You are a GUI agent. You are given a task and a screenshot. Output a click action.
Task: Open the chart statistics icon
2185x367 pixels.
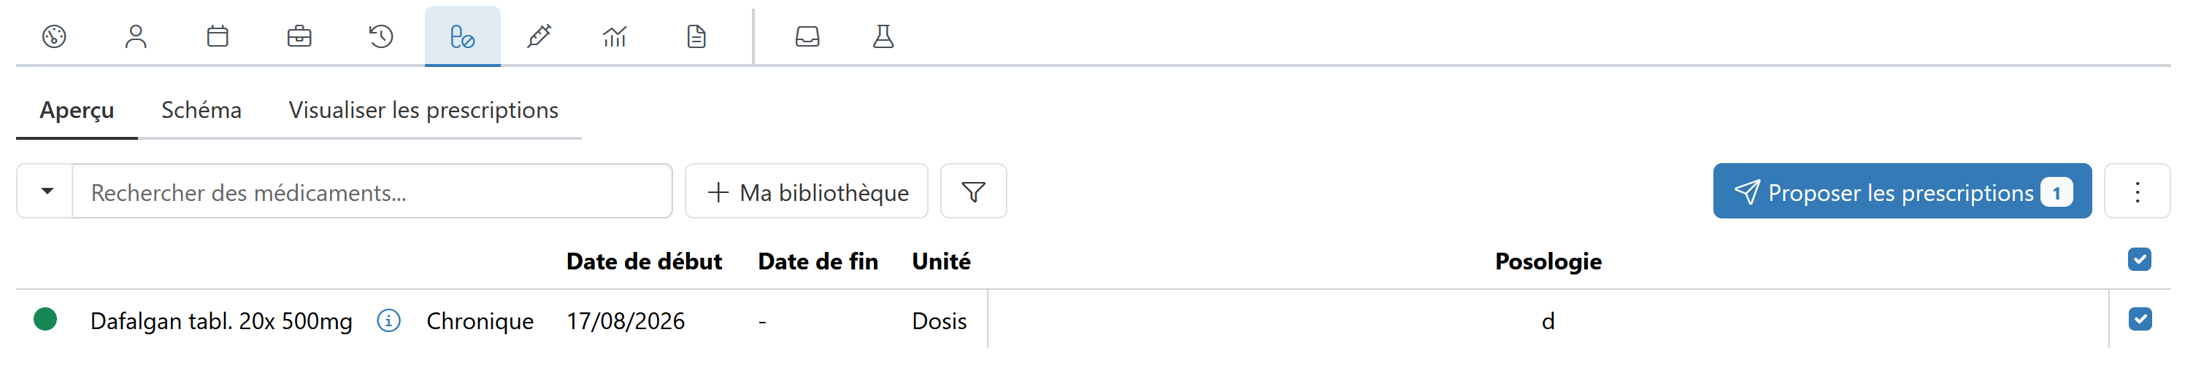[615, 36]
